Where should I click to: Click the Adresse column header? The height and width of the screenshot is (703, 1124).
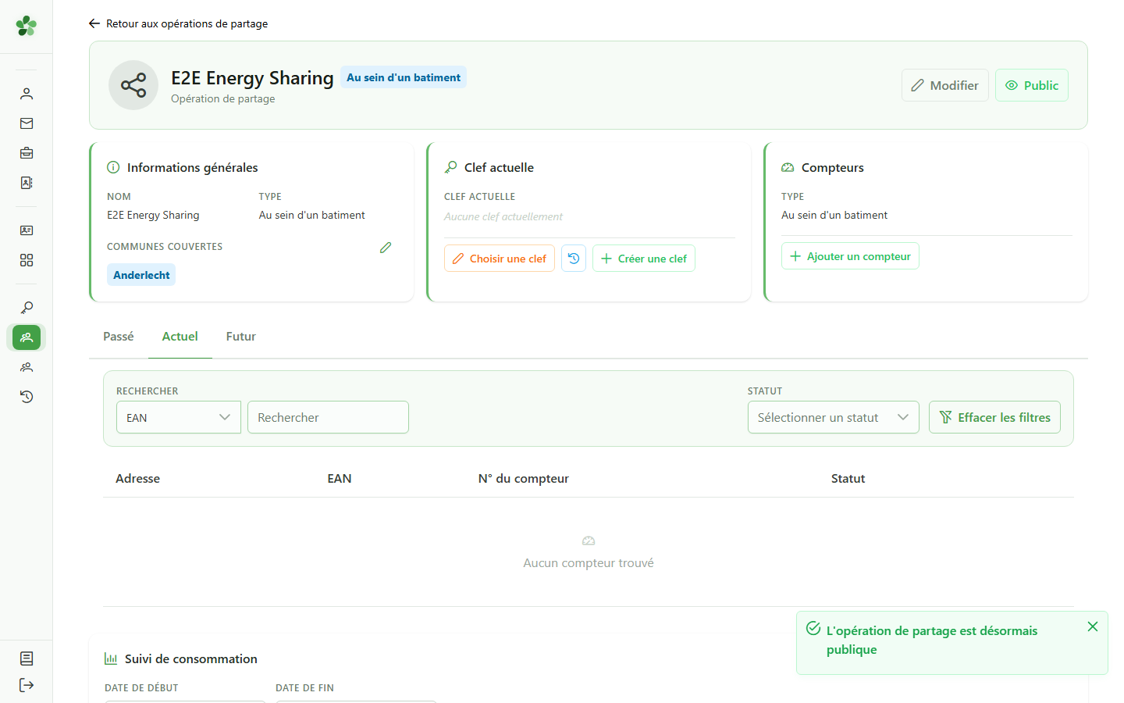(138, 478)
